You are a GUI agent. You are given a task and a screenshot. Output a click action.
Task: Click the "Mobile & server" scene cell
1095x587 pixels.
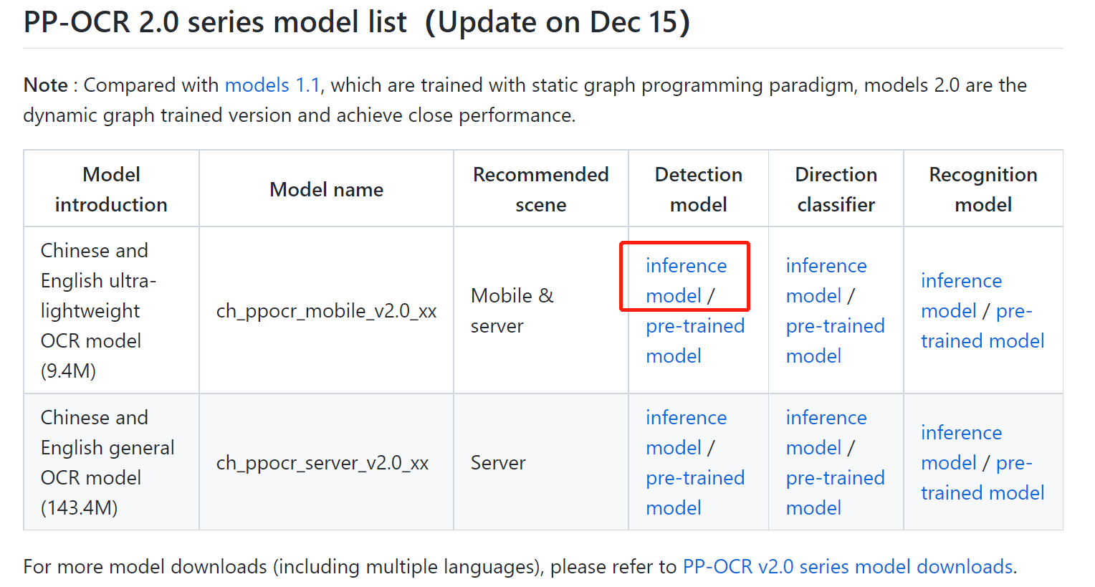pyautogui.click(x=512, y=311)
